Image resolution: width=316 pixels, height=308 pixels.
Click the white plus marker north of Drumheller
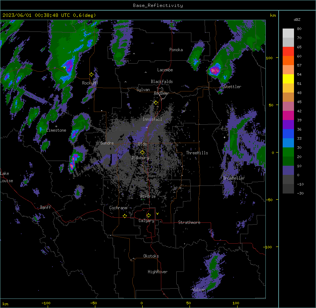tap(224, 137)
